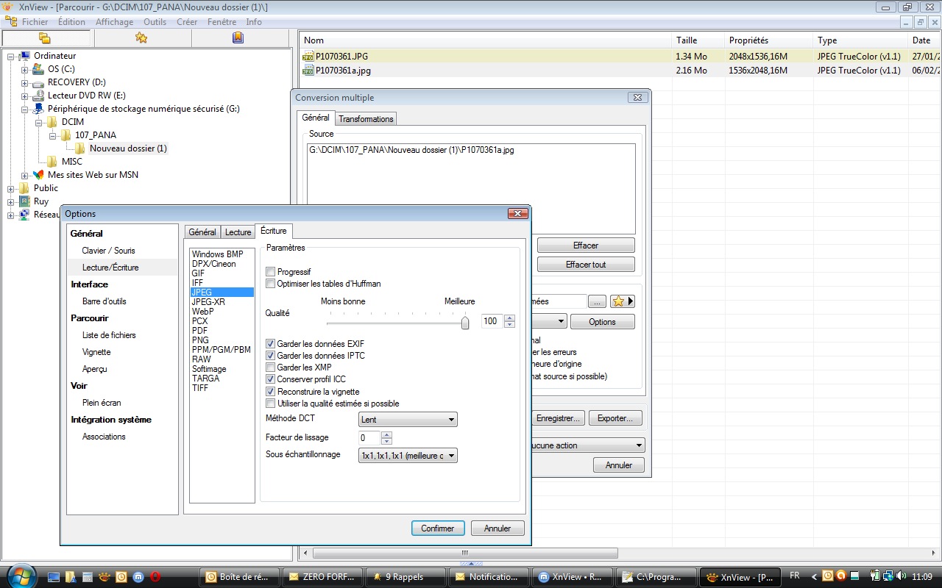Increase Facteur de lissage with up arrow
The height and width of the screenshot is (588, 942).
click(386, 434)
